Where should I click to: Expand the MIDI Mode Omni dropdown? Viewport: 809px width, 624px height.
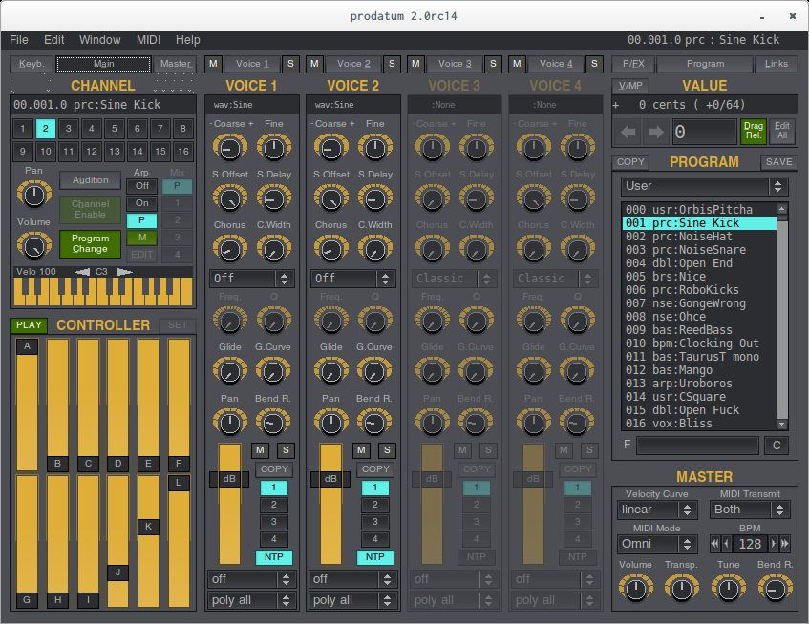[x=655, y=544]
